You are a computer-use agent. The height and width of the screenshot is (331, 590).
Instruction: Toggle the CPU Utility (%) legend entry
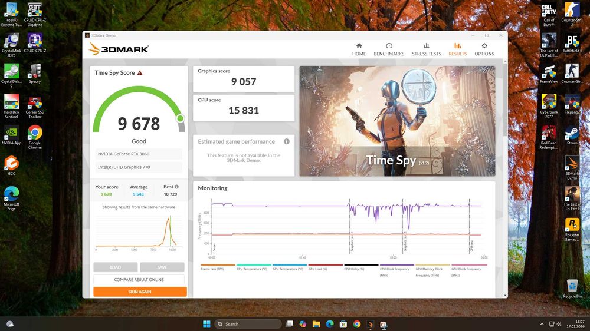coord(361,267)
